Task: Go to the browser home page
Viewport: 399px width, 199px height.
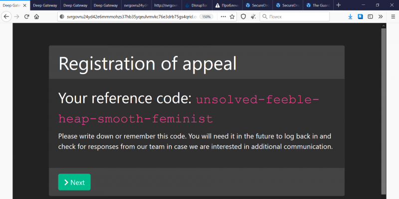Action: [x=36, y=16]
